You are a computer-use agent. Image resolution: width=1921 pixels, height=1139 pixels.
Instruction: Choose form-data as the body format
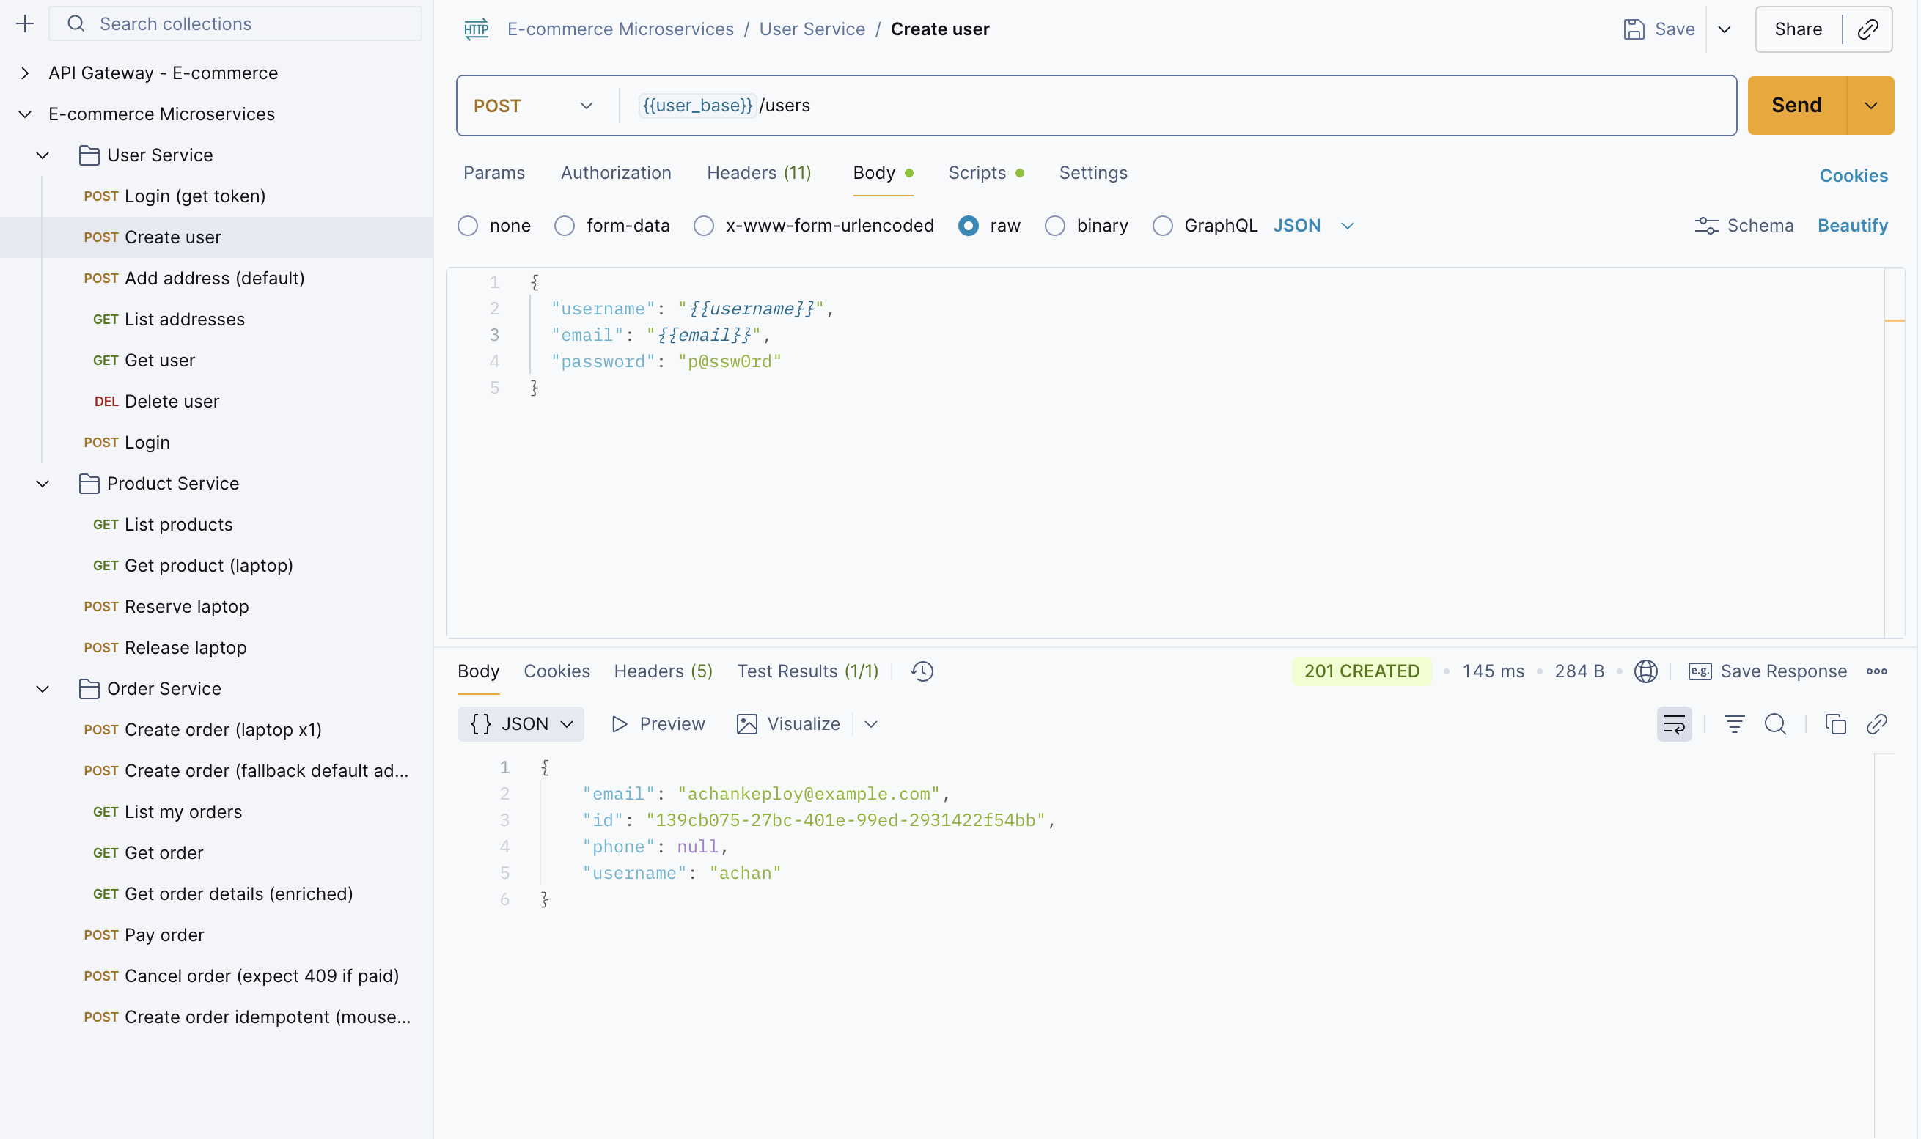click(x=565, y=225)
